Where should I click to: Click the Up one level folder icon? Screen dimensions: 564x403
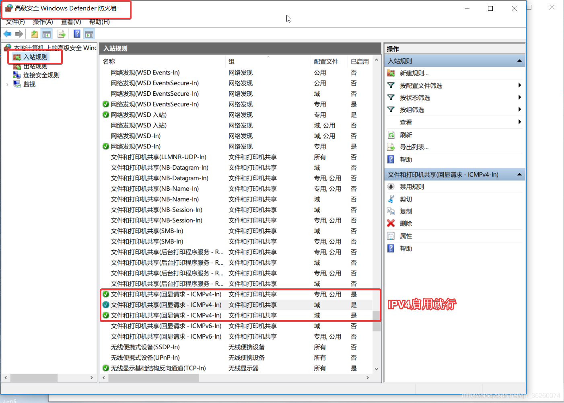[35, 34]
